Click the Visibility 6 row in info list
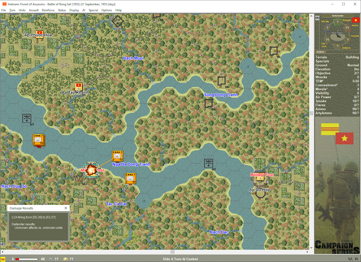The width and height of the screenshot is (361, 262). [337, 93]
